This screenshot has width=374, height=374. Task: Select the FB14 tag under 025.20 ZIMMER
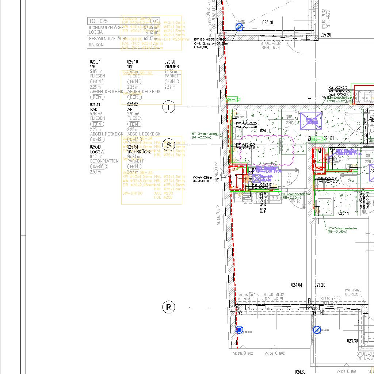point(172,81)
